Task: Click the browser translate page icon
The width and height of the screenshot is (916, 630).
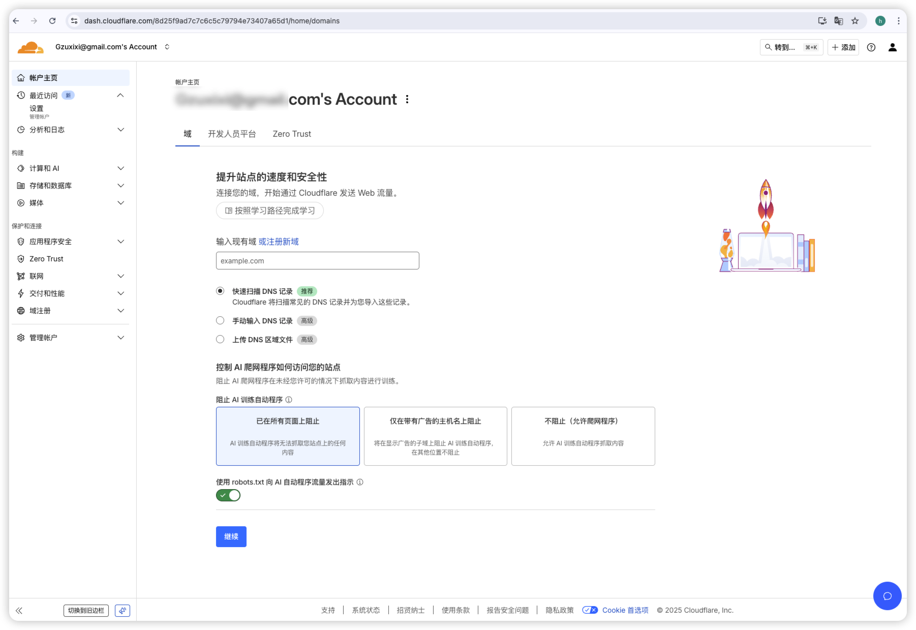Action: coord(839,21)
